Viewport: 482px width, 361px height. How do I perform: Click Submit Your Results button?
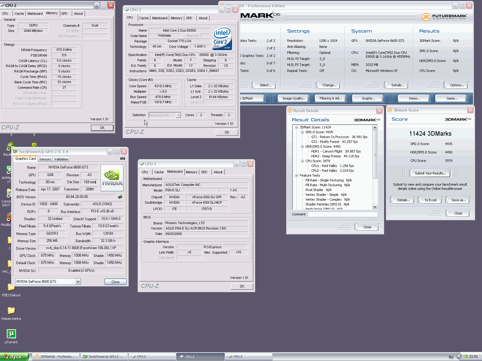(x=430, y=173)
